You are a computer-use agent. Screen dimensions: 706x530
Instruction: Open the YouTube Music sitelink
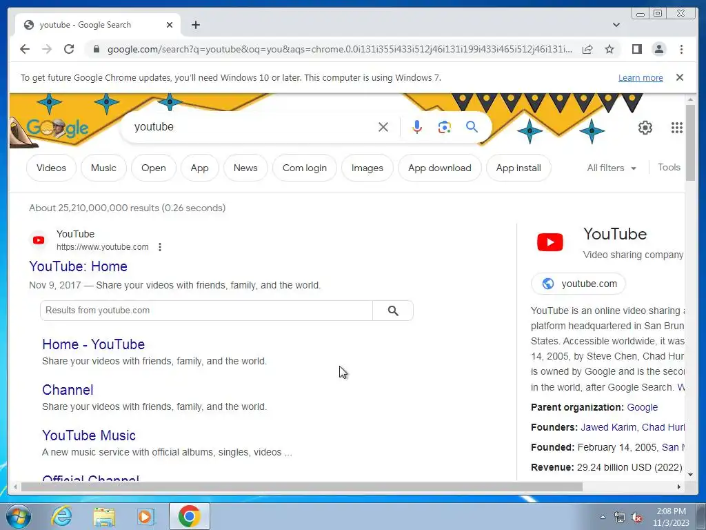point(89,435)
